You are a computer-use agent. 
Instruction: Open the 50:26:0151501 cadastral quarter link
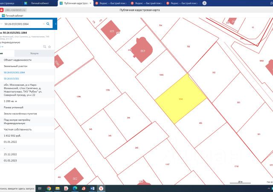point(12,79)
